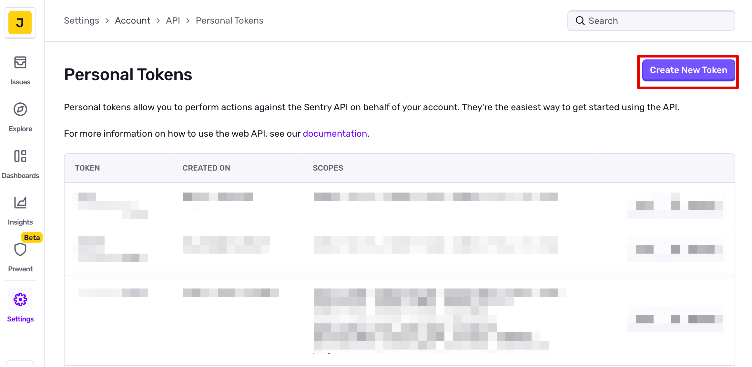Image resolution: width=752 pixels, height=367 pixels.
Task: Select the API breadcrumb item
Action: click(173, 21)
